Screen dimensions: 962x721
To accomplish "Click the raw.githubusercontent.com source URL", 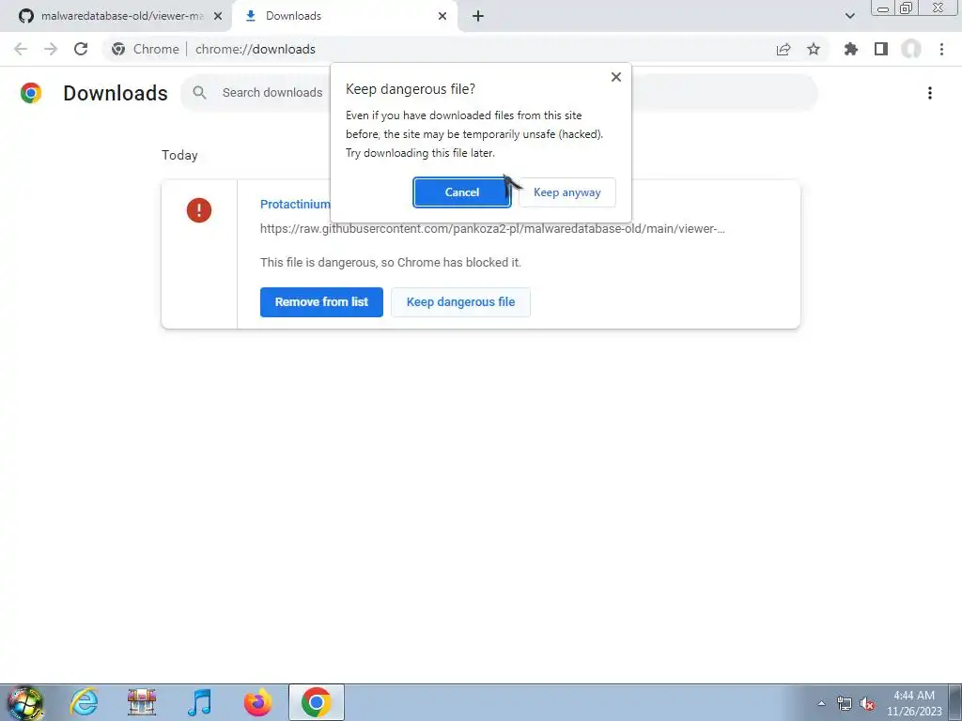I will [x=492, y=229].
